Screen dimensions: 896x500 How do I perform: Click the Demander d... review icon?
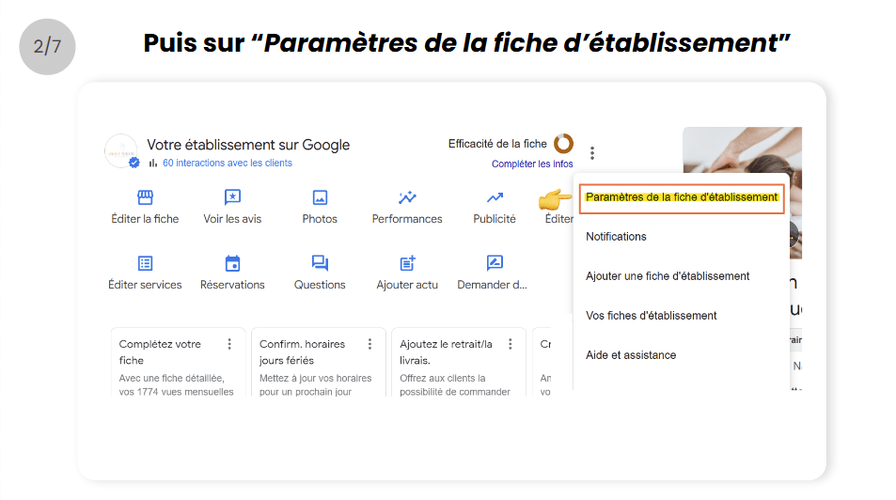click(x=495, y=263)
